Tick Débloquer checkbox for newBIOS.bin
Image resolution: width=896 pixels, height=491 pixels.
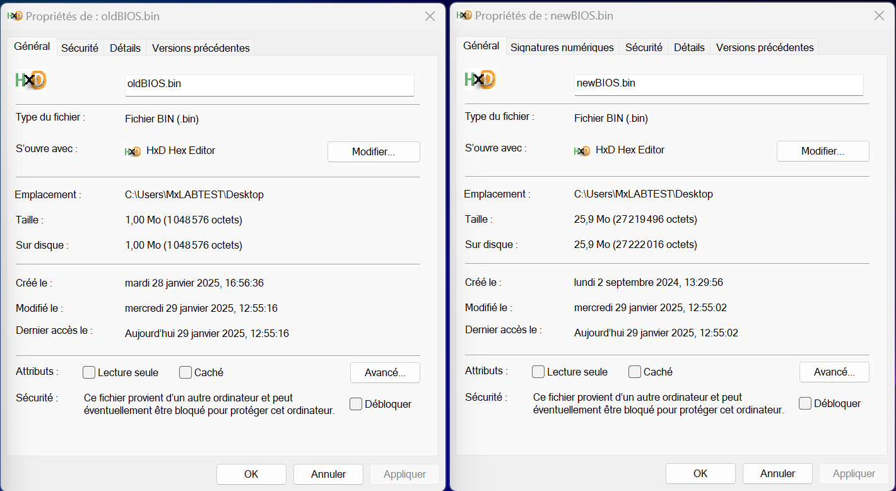pos(805,403)
